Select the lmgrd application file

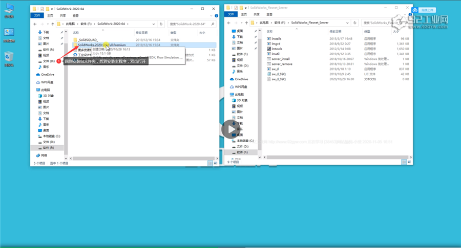pyautogui.click(x=274, y=44)
